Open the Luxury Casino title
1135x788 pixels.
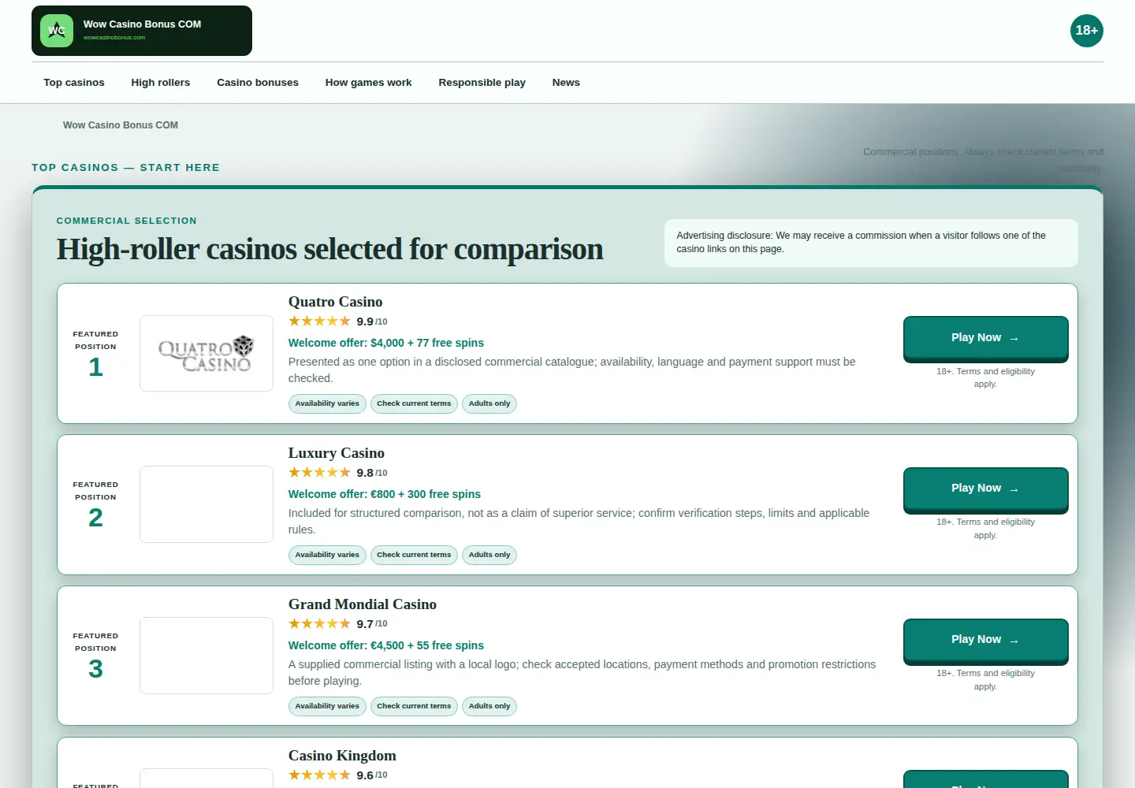click(337, 453)
